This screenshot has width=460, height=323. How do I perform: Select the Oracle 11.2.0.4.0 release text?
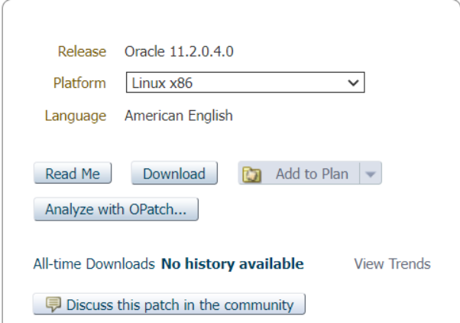(179, 53)
